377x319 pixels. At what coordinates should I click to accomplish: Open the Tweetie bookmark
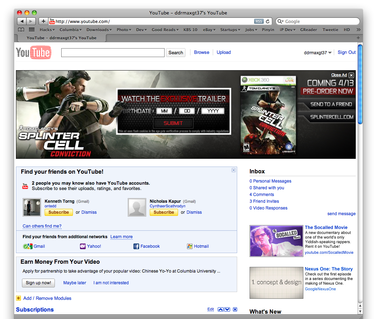(x=330, y=30)
